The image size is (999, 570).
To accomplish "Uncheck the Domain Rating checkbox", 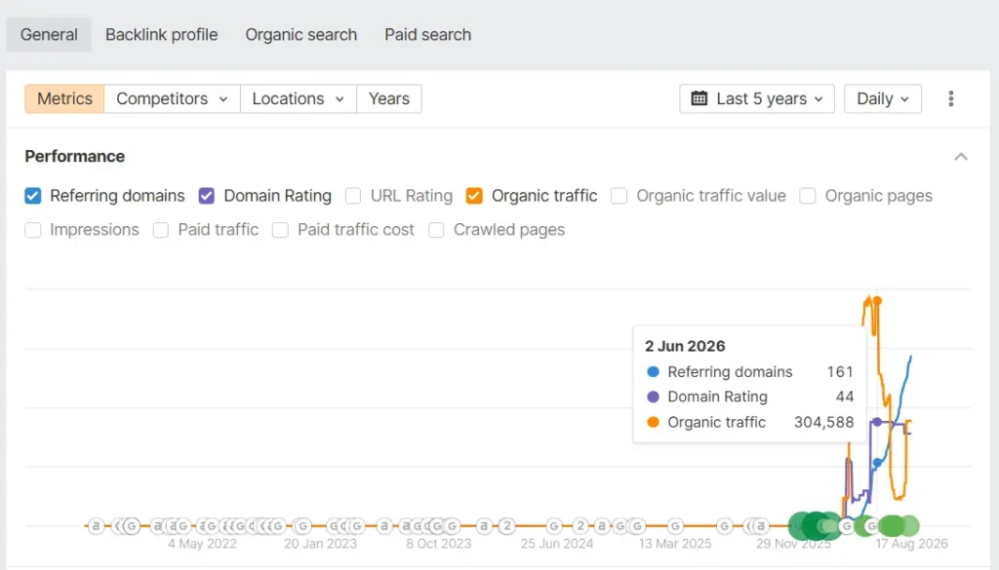I will pyautogui.click(x=207, y=196).
